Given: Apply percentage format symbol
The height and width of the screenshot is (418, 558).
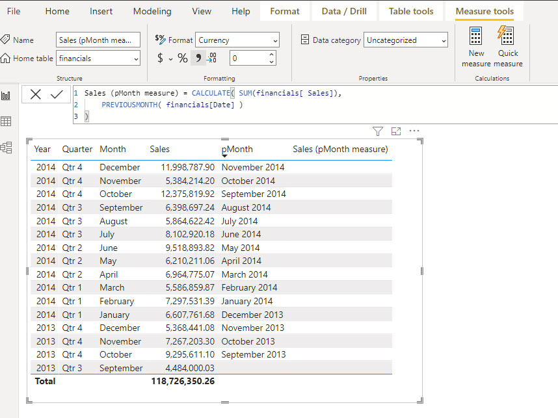Looking at the screenshot, I should click(183, 58).
